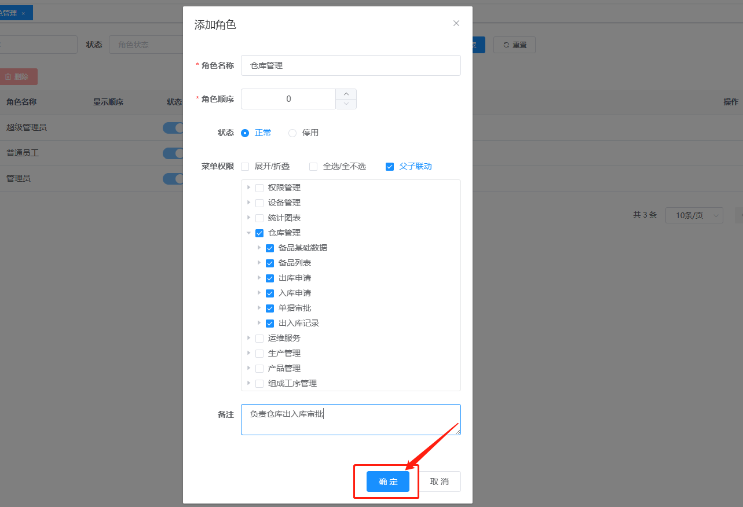Uncheck the 出库申请 checkbox
743x507 pixels.
(270, 278)
